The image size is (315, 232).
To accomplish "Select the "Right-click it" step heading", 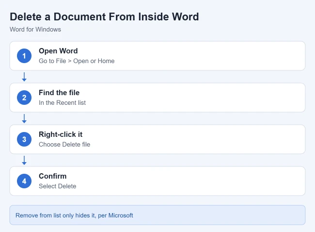I will (x=61, y=134).
